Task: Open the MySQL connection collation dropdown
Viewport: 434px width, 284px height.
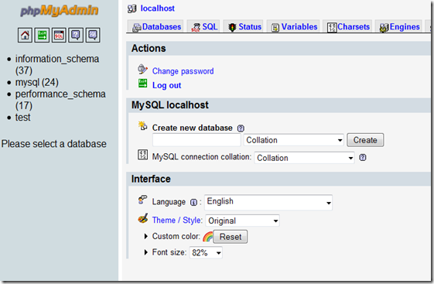Action: click(x=304, y=158)
